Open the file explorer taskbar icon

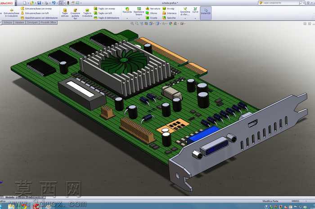[11, 206]
